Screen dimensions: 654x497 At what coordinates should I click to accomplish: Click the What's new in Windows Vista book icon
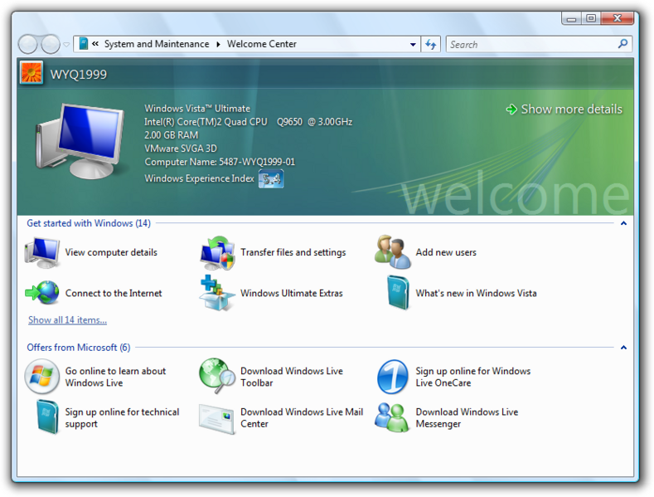point(398,292)
